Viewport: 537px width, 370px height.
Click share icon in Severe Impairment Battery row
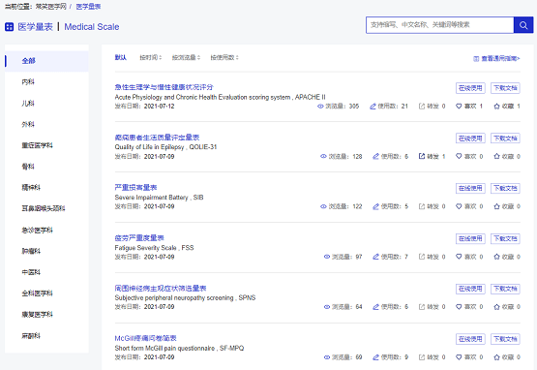[422, 206]
